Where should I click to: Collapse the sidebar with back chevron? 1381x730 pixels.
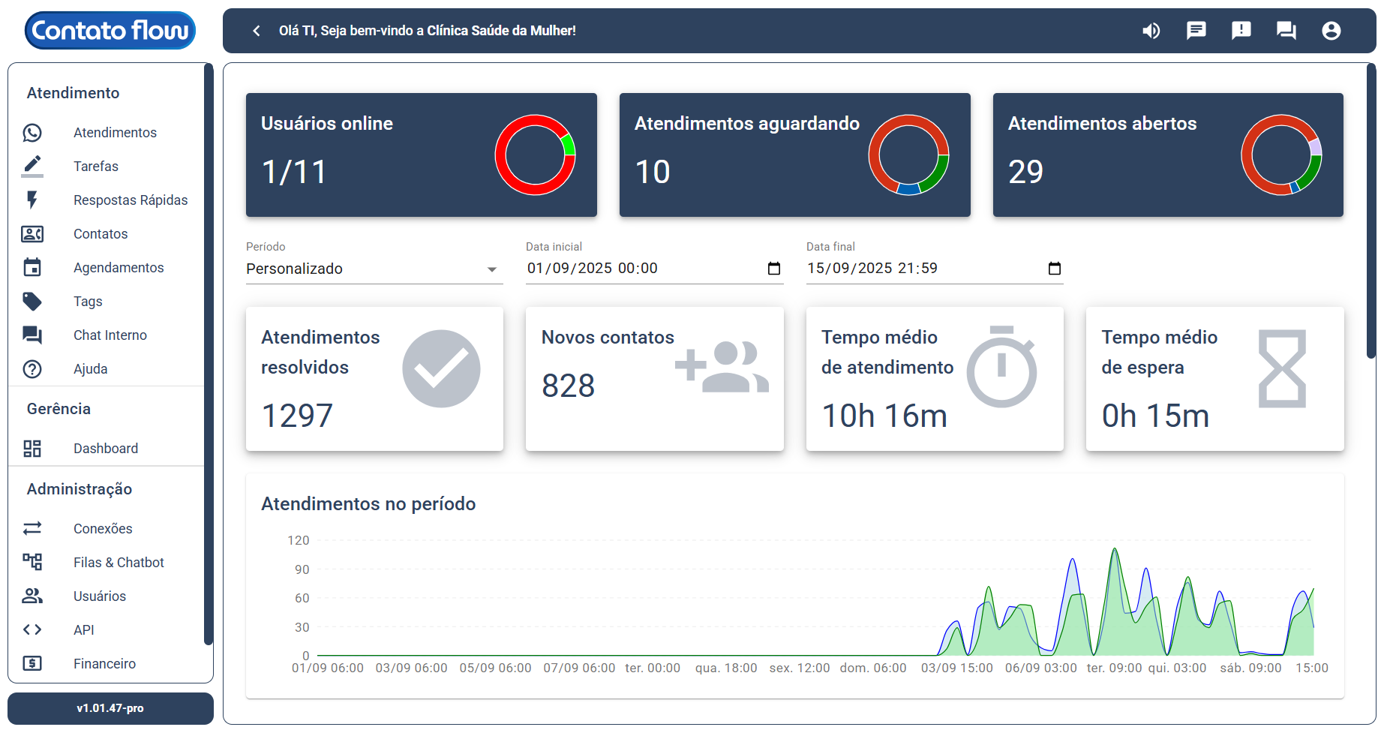coord(257,31)
